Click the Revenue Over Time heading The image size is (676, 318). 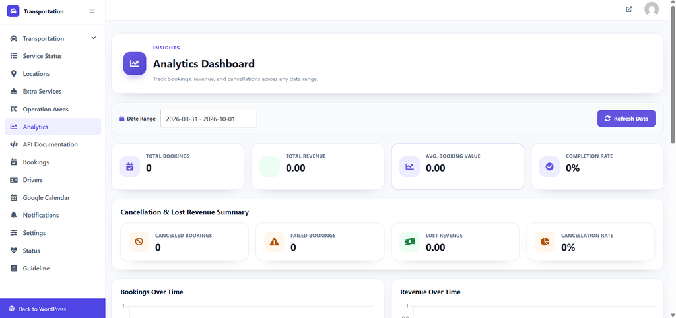tap(430, 292)
